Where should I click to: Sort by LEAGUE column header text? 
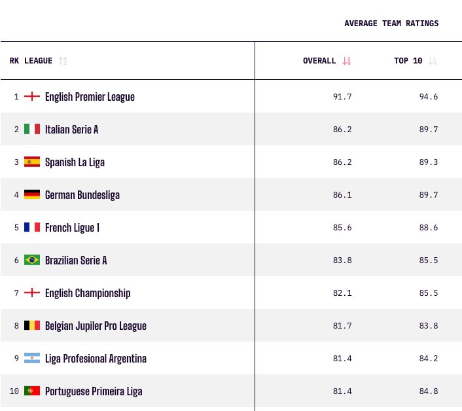[x=38, y=61]
